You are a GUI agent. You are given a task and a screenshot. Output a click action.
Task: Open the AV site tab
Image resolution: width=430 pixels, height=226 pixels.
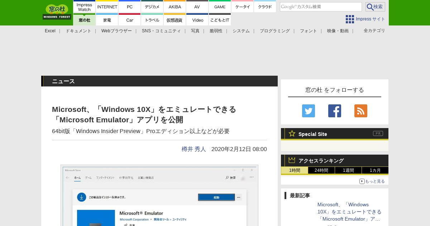tap(197, 7)
